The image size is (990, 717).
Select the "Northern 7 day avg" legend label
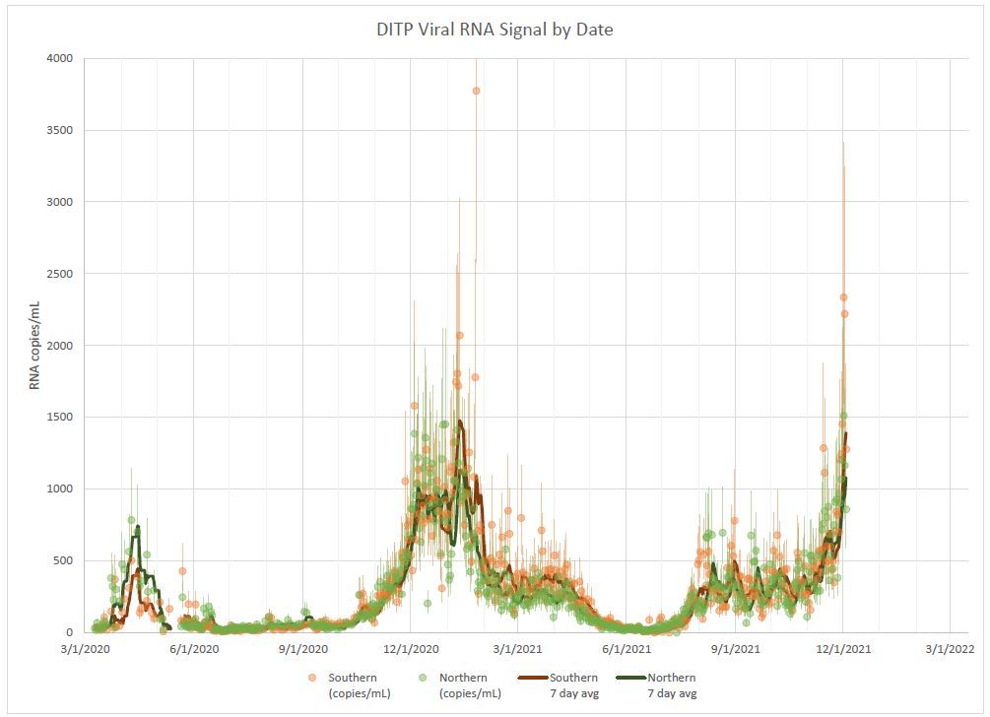(x=672, y=685)
